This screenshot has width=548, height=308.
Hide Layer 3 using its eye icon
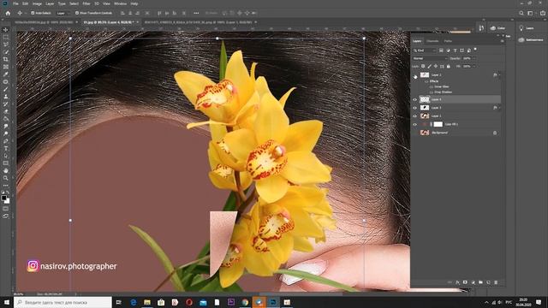click(x=414, y=108)
